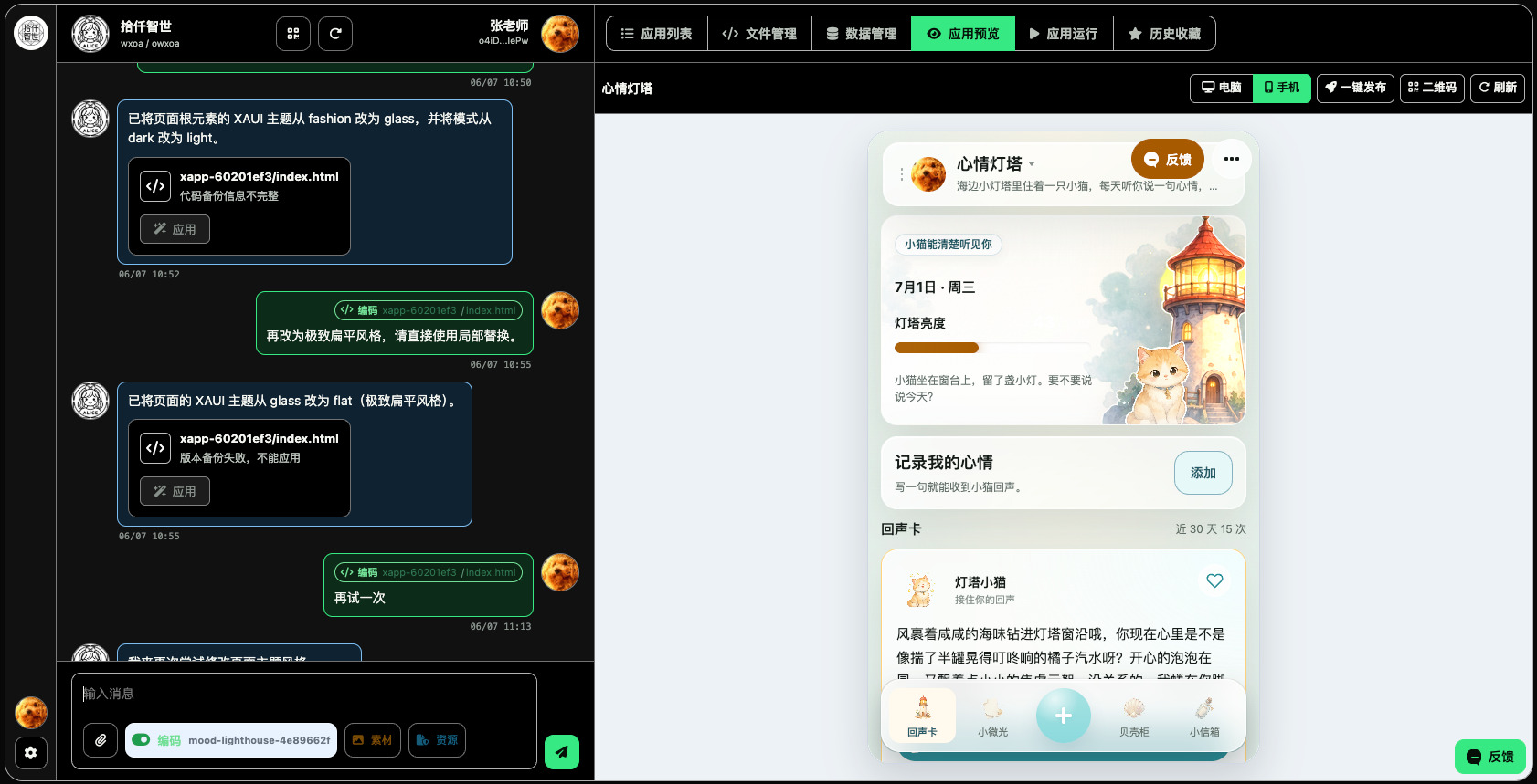Open 小信箱 in the bottom navigation

[1204, 718]
